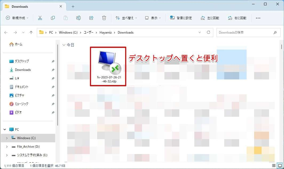Select ホーム in navigation pane

[16, 44]
